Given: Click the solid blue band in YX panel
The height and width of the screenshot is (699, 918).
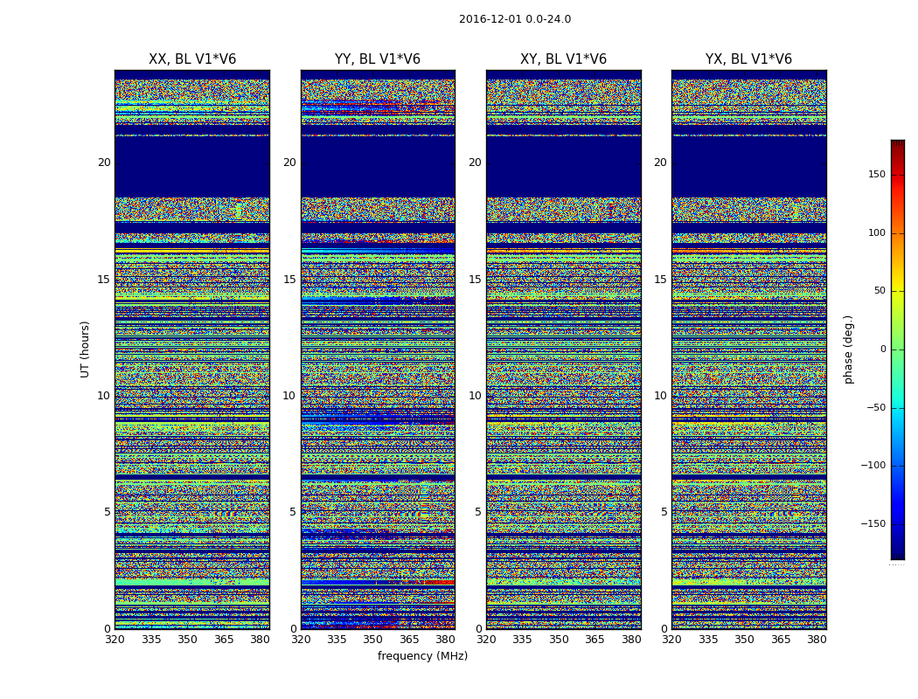Looking at the screenshot, I should point(748,166).
